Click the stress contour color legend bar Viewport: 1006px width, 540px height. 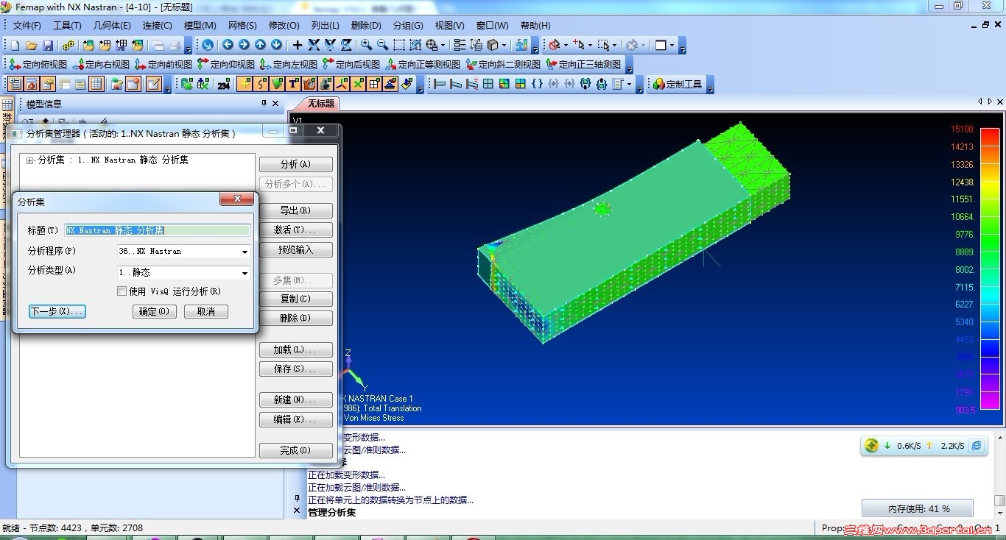click(x=990, y=268)
